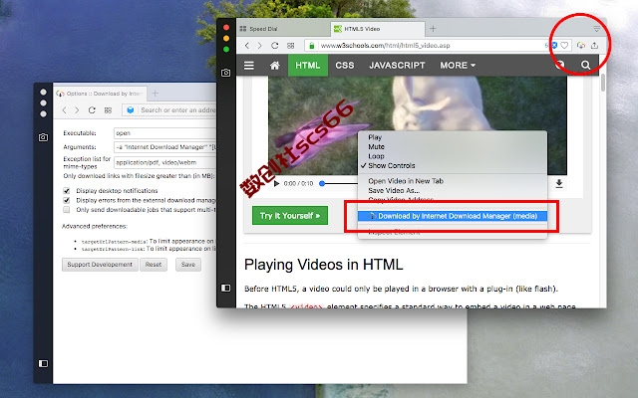This screenshot has height=398, width=638.
Task: Open a new tab in the Options window
Action: [156, 94]
